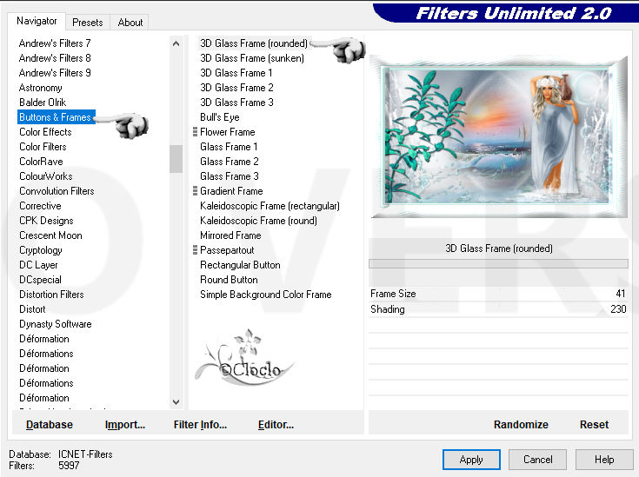Viewport: 639px width, 477px height.
Task: Select Mirrored Frame filter
Action: pos(230,235)
